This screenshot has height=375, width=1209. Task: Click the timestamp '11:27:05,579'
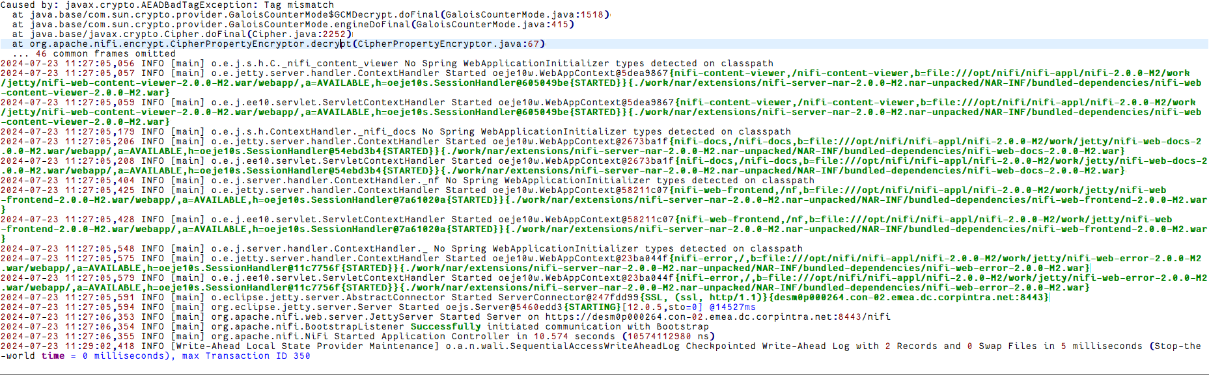(x=100, y=278)
